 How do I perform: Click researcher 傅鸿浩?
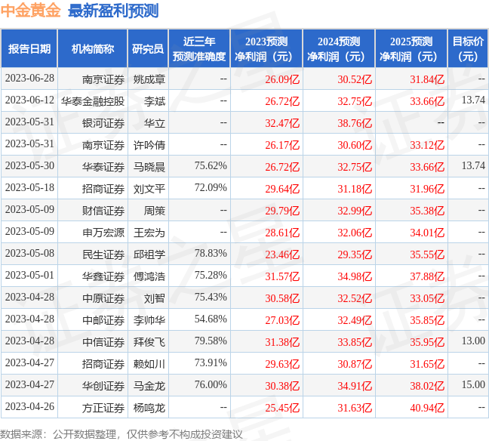click(x=149, y=276)
